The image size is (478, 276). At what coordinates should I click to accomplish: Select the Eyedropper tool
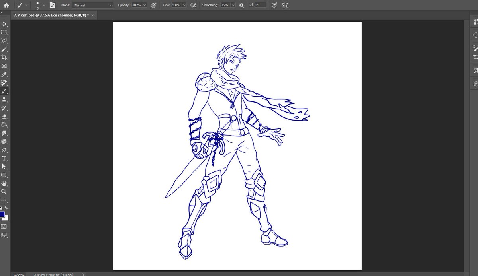(4, 74)
